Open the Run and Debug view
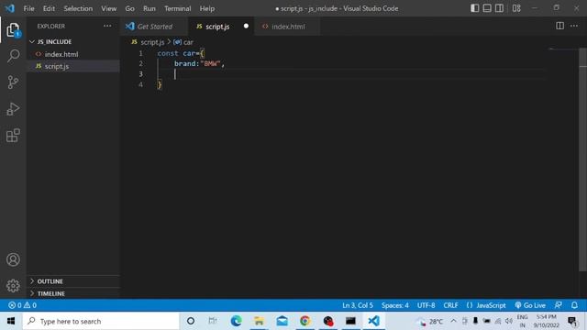This screenshot has width=587, height=330. 13,109
